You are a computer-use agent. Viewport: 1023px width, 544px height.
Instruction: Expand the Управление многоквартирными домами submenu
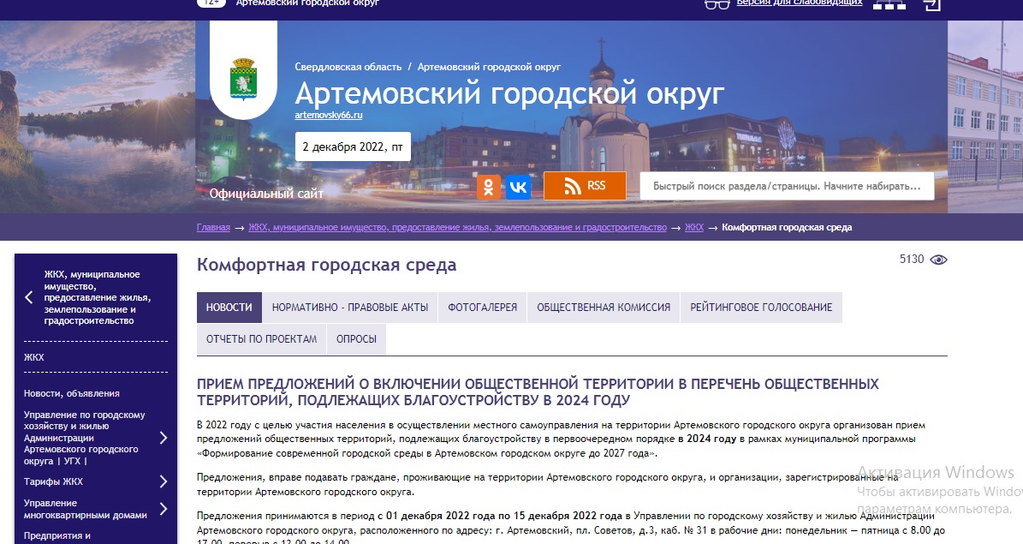point(164,508)
